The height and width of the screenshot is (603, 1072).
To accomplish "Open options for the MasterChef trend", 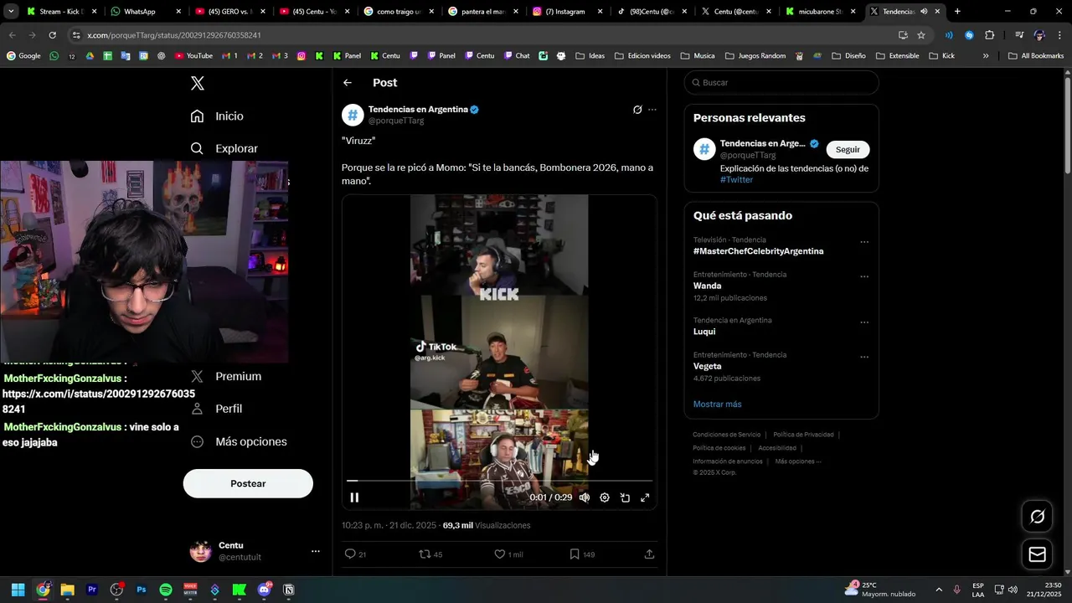I will pyautogui.click(x=864, y=242).
